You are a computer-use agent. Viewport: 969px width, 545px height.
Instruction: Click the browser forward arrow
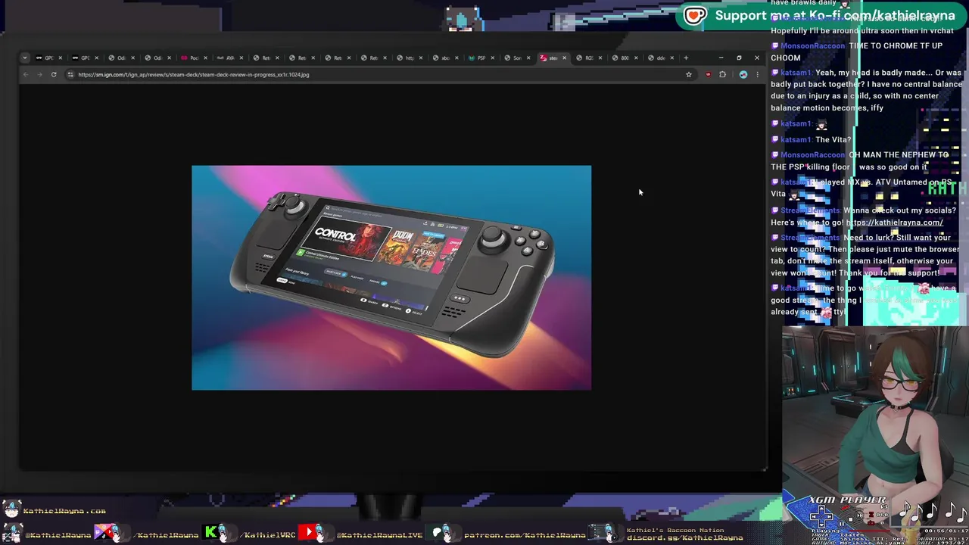[39, 74]
